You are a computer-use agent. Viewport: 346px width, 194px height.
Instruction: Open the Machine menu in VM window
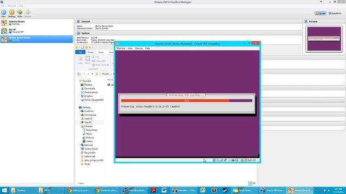[121, 48]
